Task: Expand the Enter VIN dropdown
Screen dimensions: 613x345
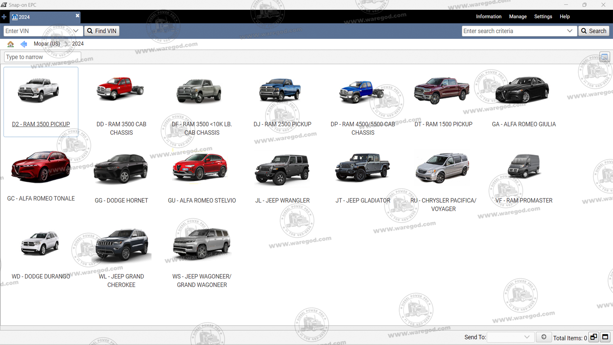Action: pos(76,31)
